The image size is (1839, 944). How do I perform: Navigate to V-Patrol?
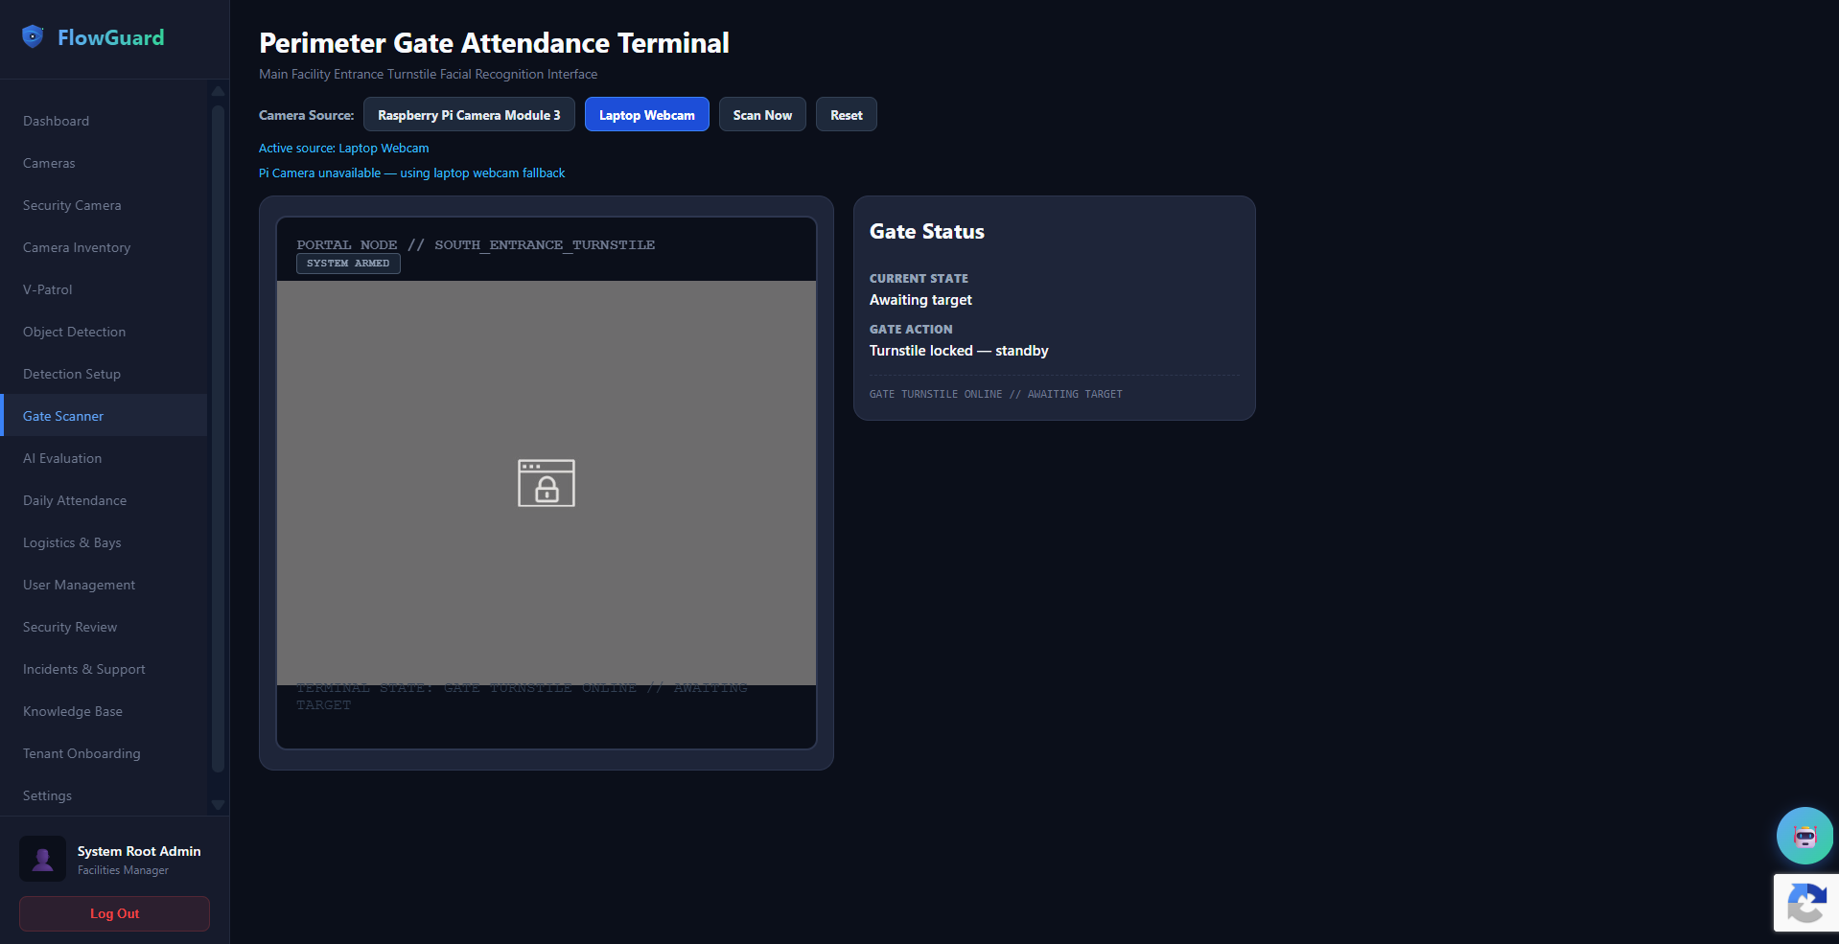point(104,289)
